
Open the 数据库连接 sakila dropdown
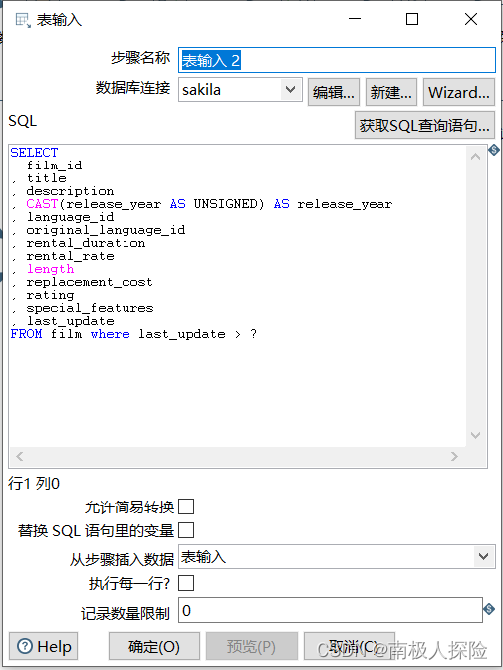coord(291,90)
